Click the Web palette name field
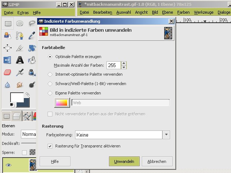 click(121, 103)
